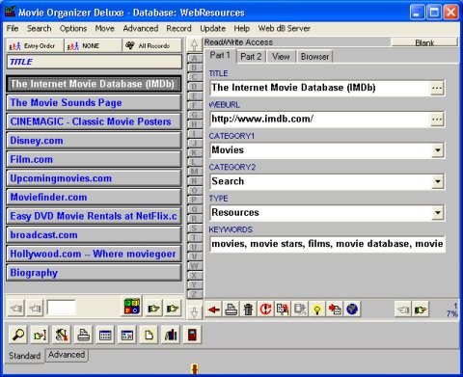Click the gray first-page hand icon
The image size is (463, 377).
pos(16,309)
